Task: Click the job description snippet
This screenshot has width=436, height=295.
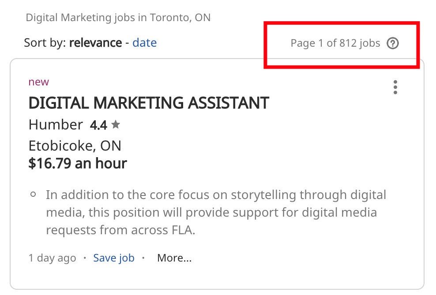Action: tap(216, 212)
